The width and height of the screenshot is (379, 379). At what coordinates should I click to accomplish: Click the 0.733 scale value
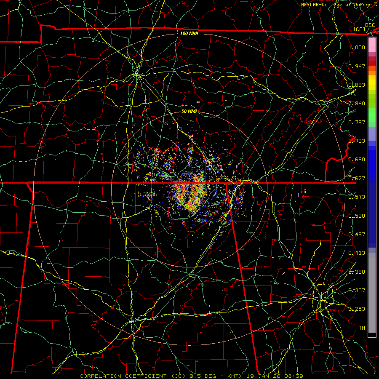[x=357, y=141]
